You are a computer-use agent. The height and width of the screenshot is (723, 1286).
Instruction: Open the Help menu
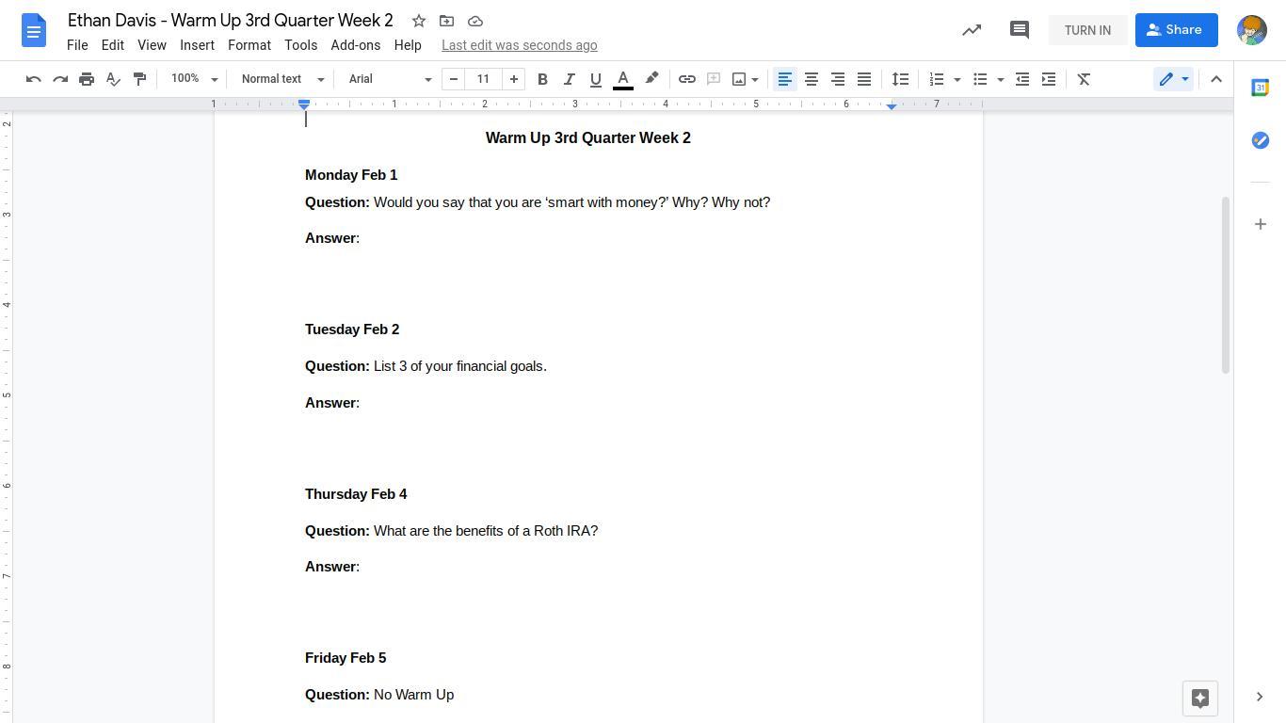(408, 45)
